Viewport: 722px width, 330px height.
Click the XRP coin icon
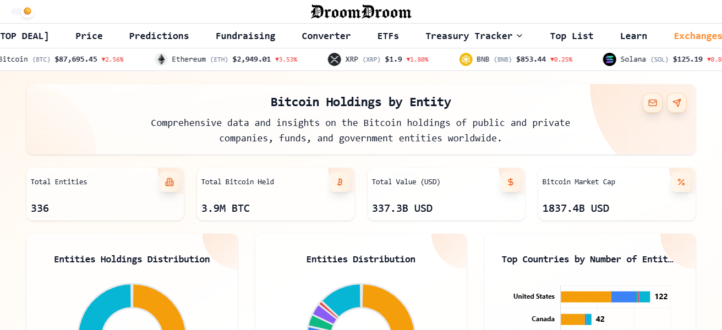pos(334,59)
